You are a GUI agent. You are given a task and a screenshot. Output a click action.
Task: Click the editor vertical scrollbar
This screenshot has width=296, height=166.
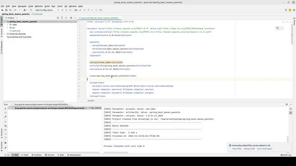(292, 34)
